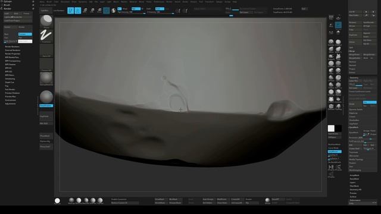This screenshot has height=214, width=381.
Task: Expand the ArrayMesh subpalette
Action: pyautogui.click(x=355, y=175)
